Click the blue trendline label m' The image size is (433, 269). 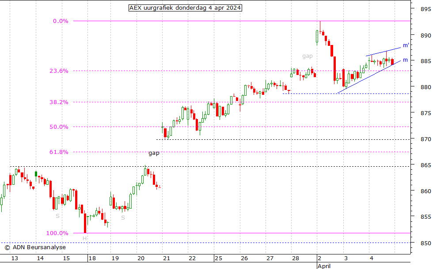406,45
